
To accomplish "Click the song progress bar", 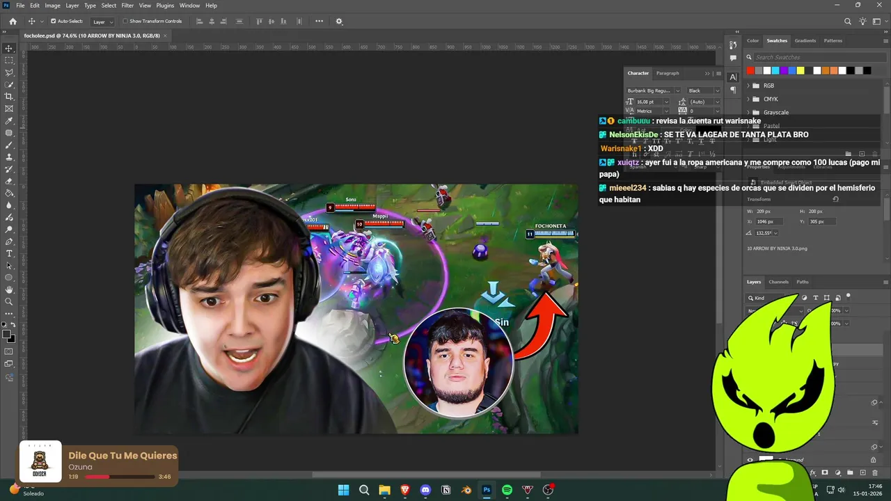I will coord(120,477).
